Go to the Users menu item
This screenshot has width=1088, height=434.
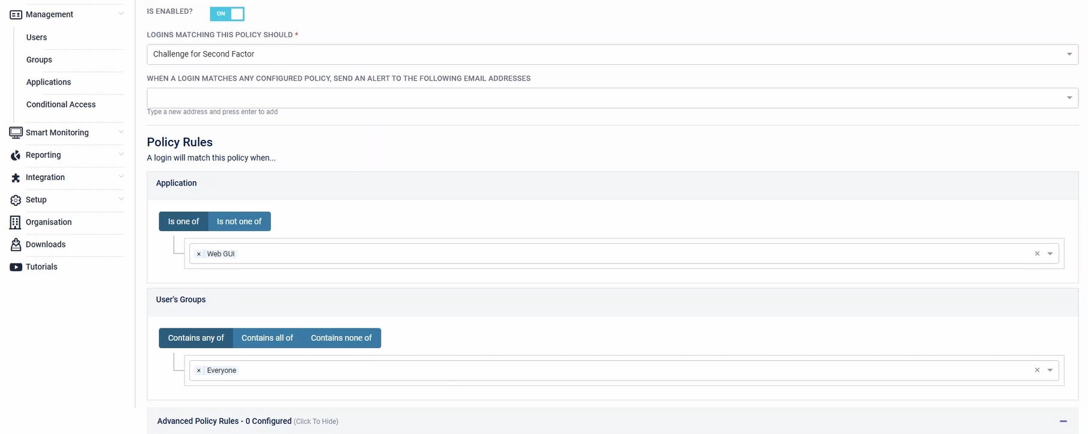(x=37, y=37)
